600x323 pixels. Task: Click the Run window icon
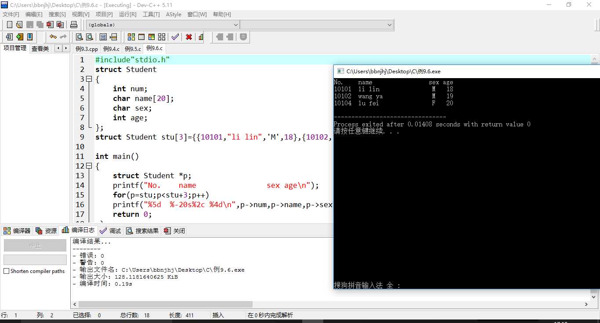141,37
